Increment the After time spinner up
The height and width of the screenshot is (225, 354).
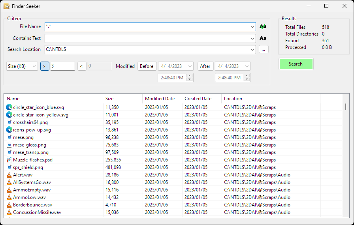tap(247, 76)
